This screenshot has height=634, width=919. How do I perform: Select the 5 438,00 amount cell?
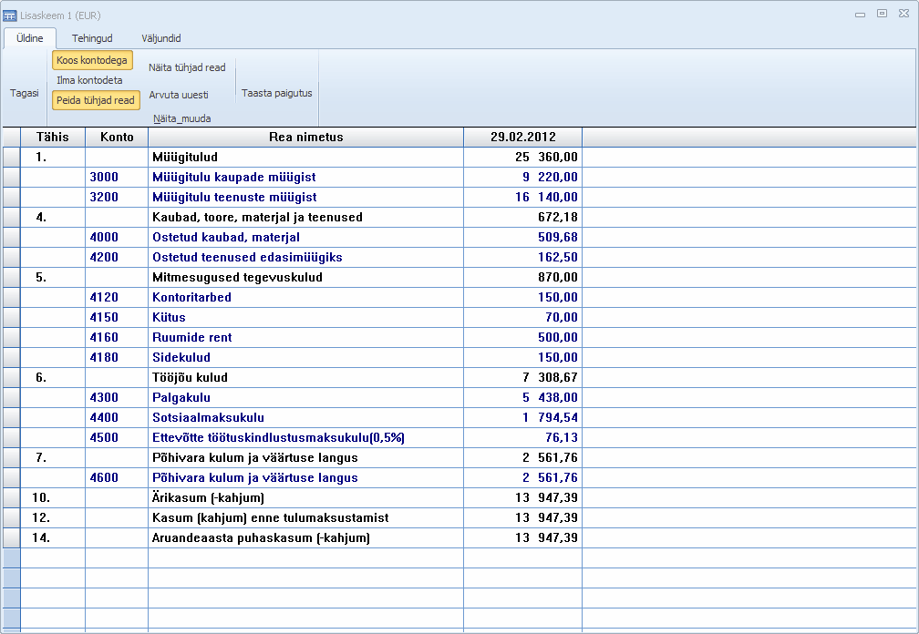click(x=522, y=397)
